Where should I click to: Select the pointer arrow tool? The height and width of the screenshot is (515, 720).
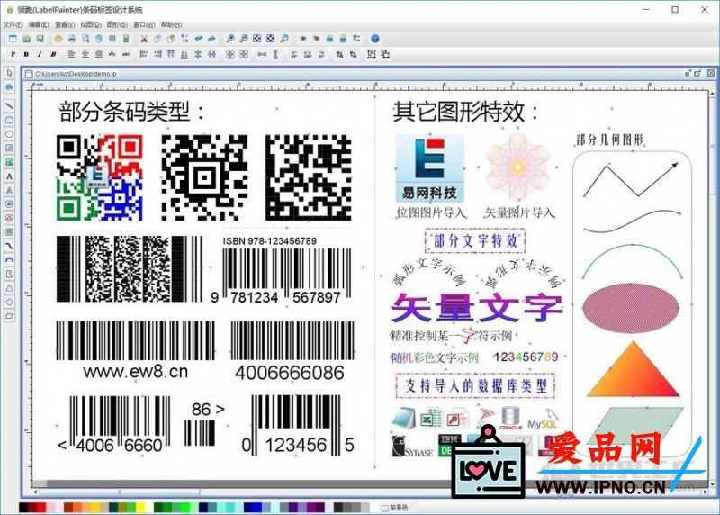[9, 73]
